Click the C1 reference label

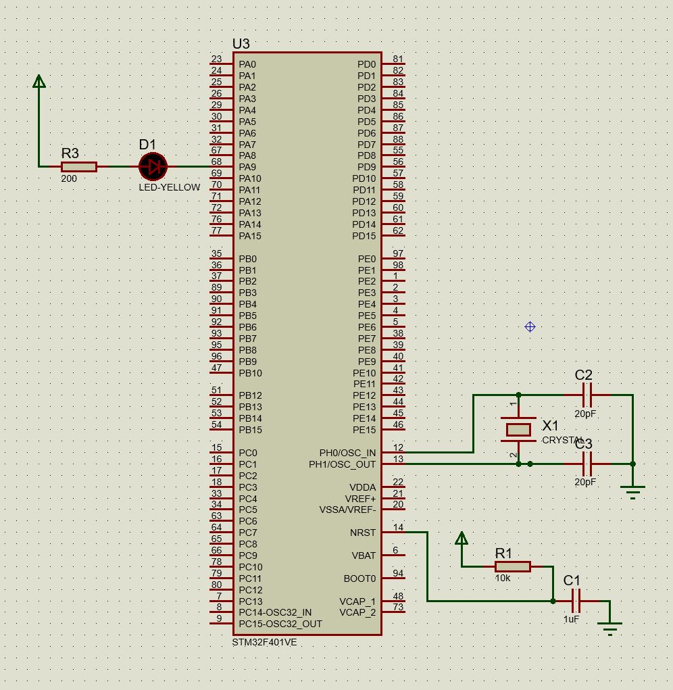click(x=572, y=581)
